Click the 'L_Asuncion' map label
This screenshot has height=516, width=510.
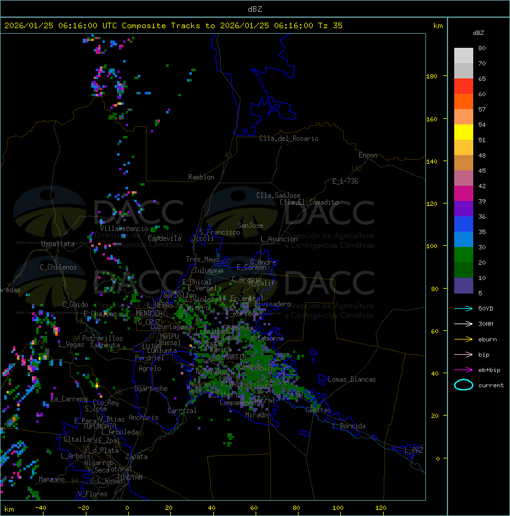pyautogui.click(x=279, y=239)
